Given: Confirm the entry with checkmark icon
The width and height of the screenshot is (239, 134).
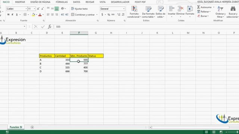Looking at the screenshot, I should [x=43, y=27].
